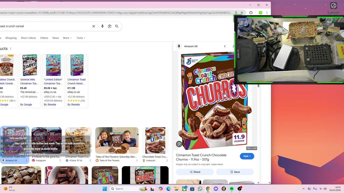Open Xbox app from the taskbar
Screen dimensions: 344x193
pyautogui.click(x=184, y=189)
